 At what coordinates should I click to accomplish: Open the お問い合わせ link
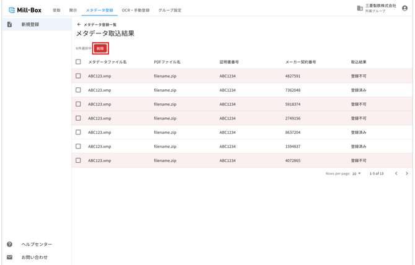tap(35, 257)
